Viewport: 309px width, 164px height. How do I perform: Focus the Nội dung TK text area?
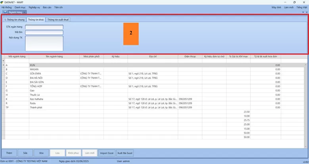click(44, 43)
